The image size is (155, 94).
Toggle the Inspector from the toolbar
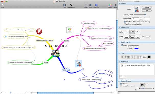pyautogui.click(x=96, y=6)
